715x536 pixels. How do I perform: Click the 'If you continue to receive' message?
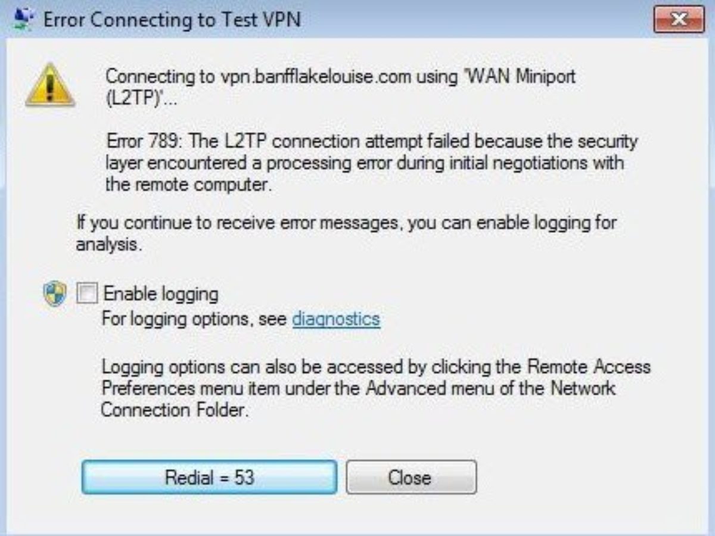(x=346, y=223)
